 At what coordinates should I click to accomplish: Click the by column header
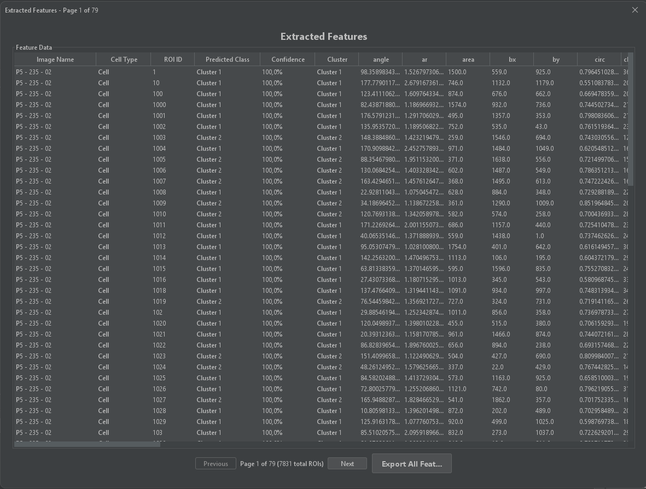coord(555,59)
